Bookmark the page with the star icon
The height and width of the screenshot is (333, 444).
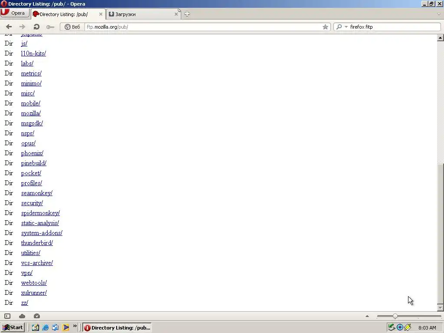(x=325, y=27)
